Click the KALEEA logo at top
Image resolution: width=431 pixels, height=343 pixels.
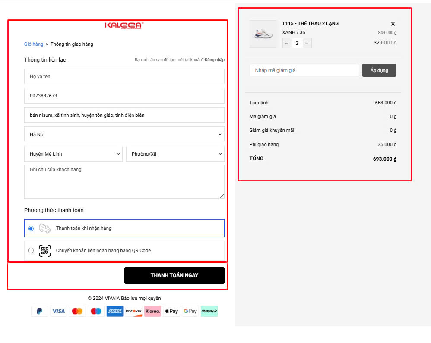tap(124, 25)
